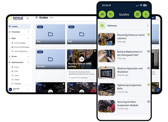Click the cloud download icon beside Machine Operation
The width and height of the screenshot is (168, 122).
point(148,68)
